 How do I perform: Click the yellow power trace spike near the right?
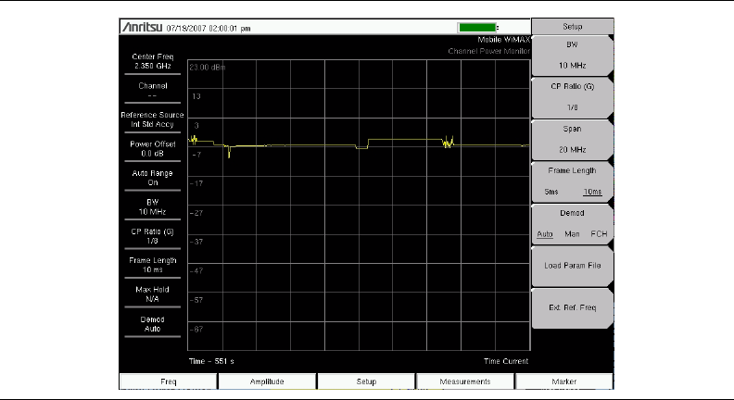pos(448,142)
